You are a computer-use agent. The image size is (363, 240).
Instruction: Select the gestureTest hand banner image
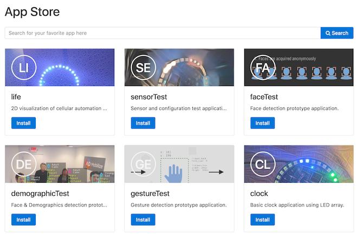179,164
